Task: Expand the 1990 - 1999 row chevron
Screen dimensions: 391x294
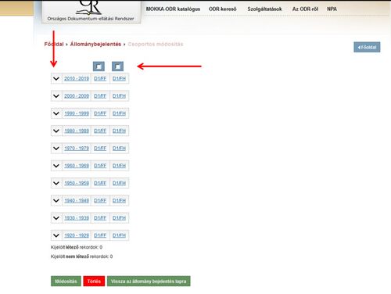Action: [x=56, y=113]
